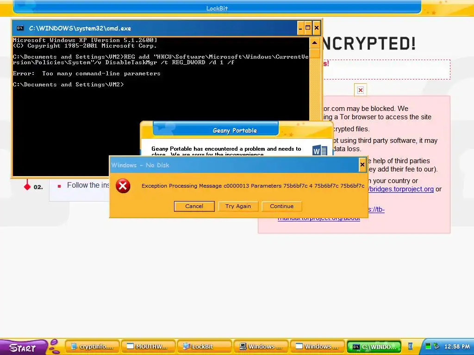Activate the second Windows taskbar item with the white window icon

tap(317, 347)
